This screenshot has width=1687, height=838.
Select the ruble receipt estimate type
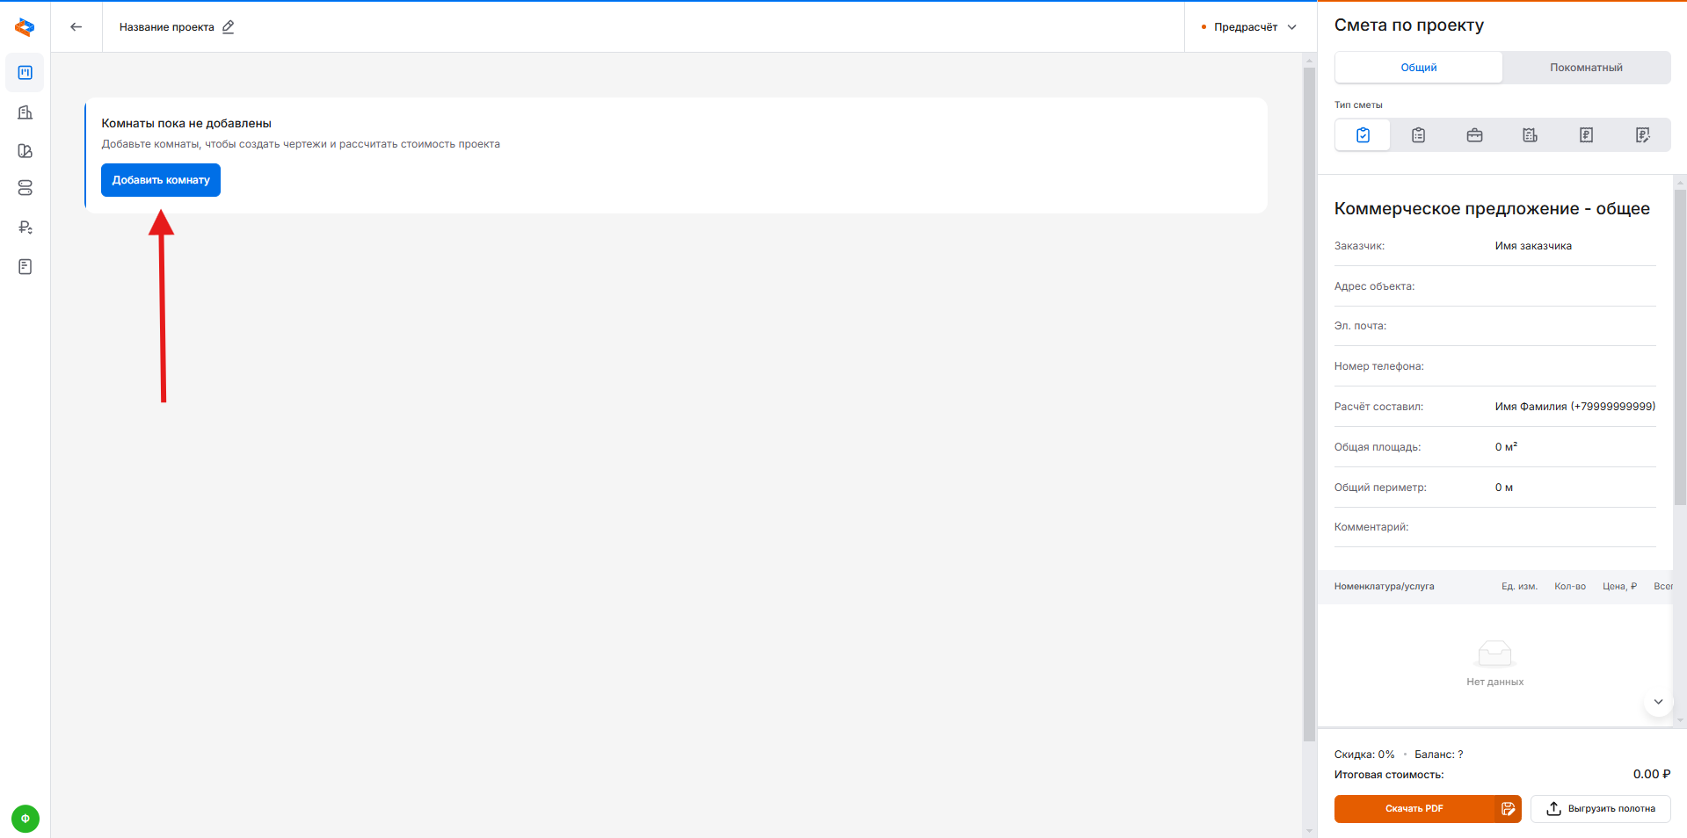tap(1586, 135)
